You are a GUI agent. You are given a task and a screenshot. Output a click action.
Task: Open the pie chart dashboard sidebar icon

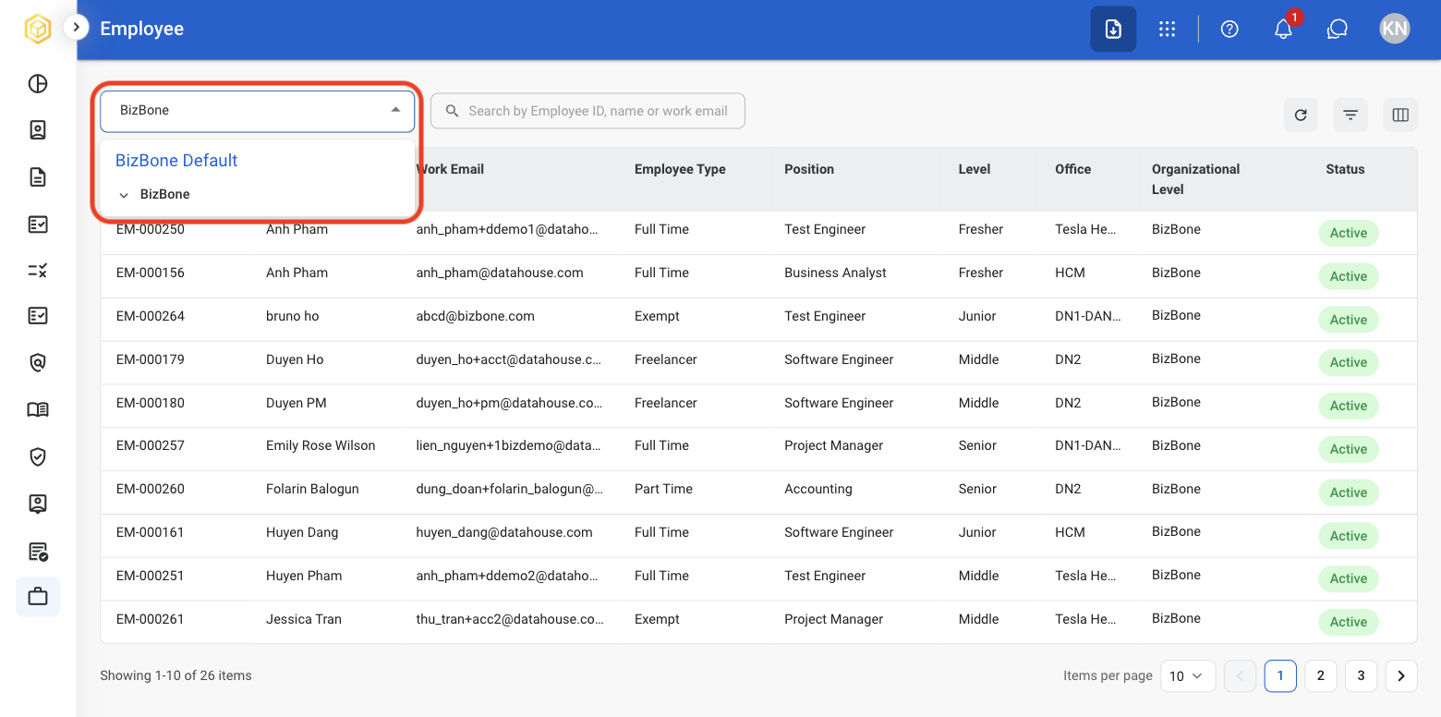[x=38, y=84]
